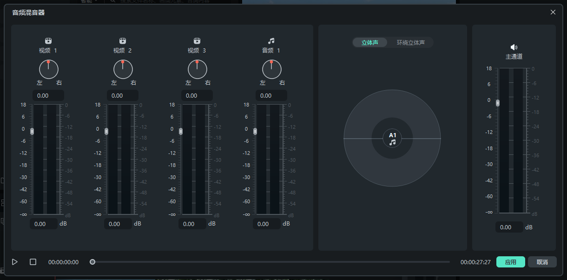Click the 主通道 speaker icon
The height and width of the screenshot is (280, 567).
coord(514,47)
